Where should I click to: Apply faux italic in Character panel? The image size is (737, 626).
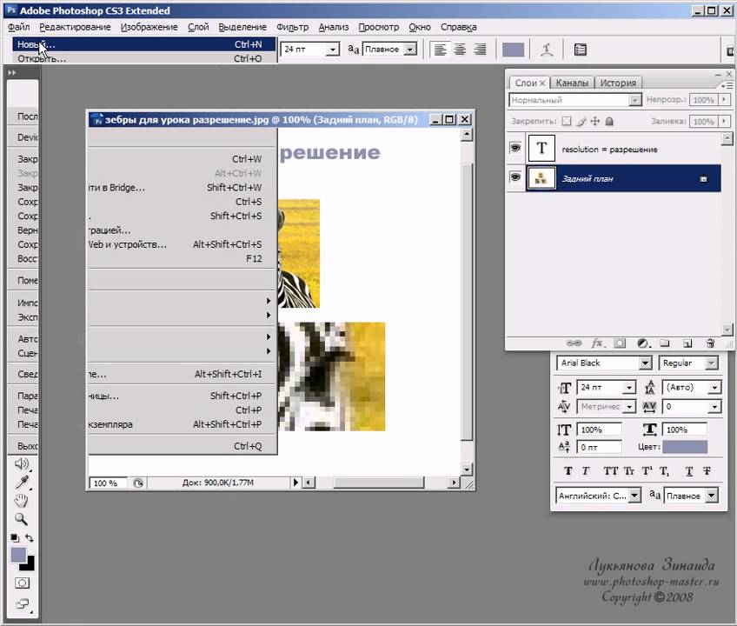[x=586, y=470]
